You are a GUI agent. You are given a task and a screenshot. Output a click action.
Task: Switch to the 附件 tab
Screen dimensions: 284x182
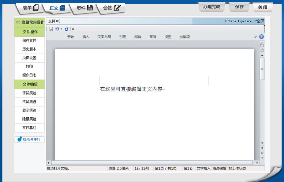click(x=84, y=8)
